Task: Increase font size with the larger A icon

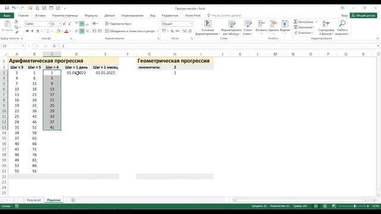Action: [x=64, y=24]
